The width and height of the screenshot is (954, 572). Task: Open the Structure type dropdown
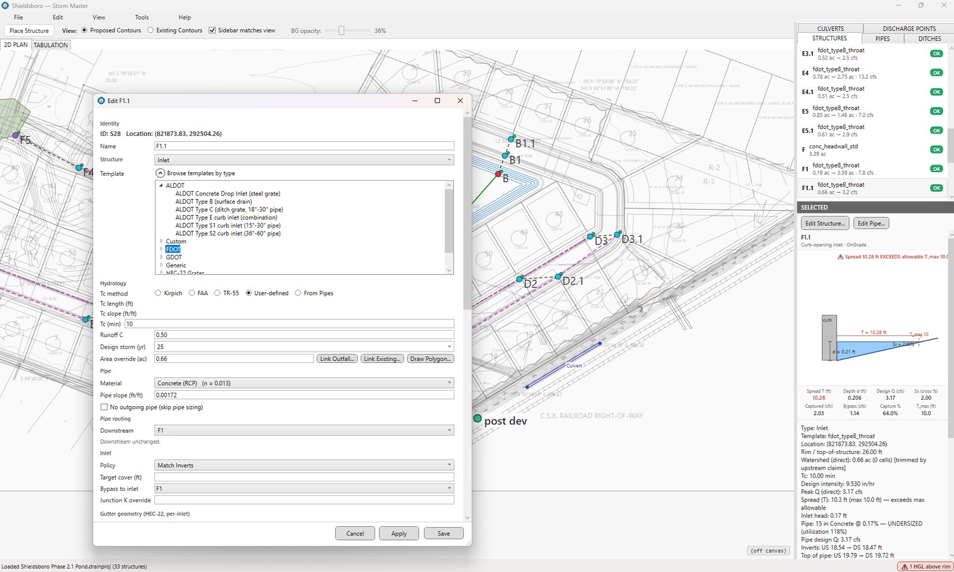tap(304, 160)
